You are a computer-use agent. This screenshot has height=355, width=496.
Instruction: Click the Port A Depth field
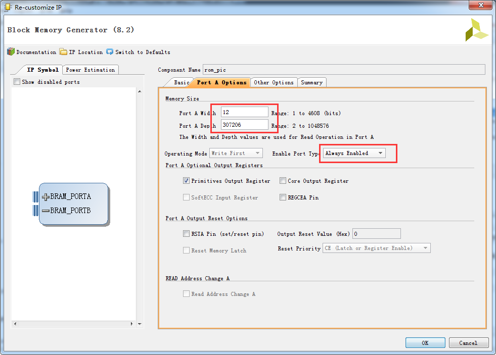tap(245, 125)
